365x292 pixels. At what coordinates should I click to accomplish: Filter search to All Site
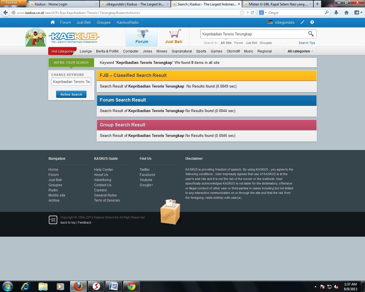[226, 43]
